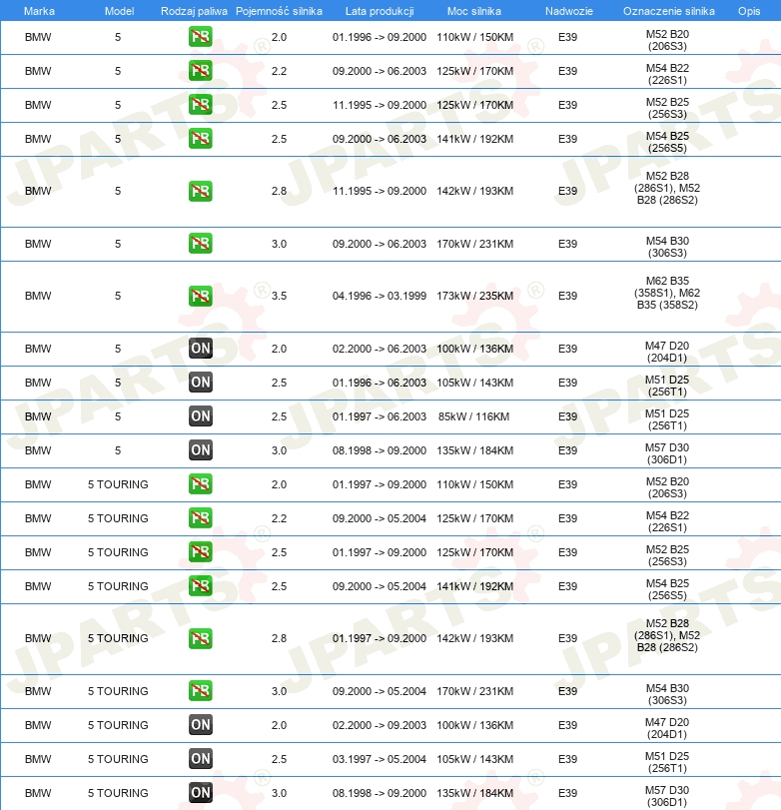Click M57 D30 (306D1) in the 5 TOURING row
781x810 pixels.
point(667,796)
